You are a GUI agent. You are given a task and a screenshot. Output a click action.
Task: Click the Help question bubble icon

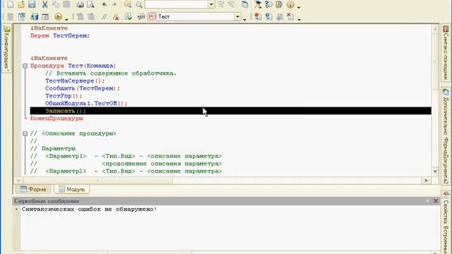pyautogui.click(x=268, y=4)
